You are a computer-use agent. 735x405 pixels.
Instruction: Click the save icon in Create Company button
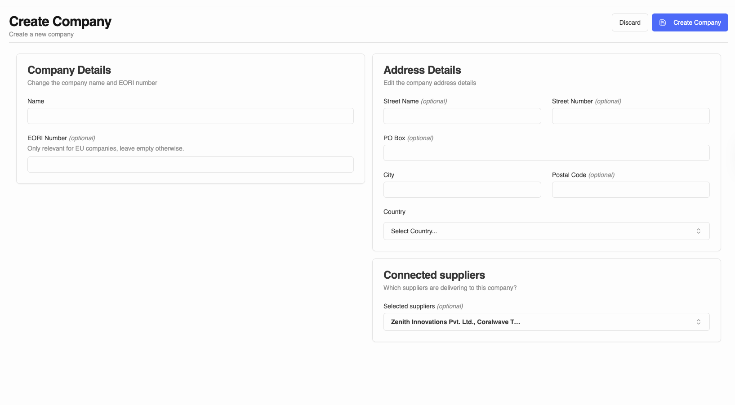[663, 22]
